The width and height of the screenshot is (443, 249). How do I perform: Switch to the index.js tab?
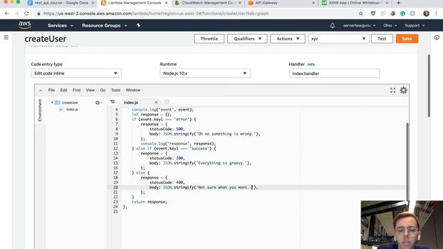pyautogui.click(x=131, y=102)
